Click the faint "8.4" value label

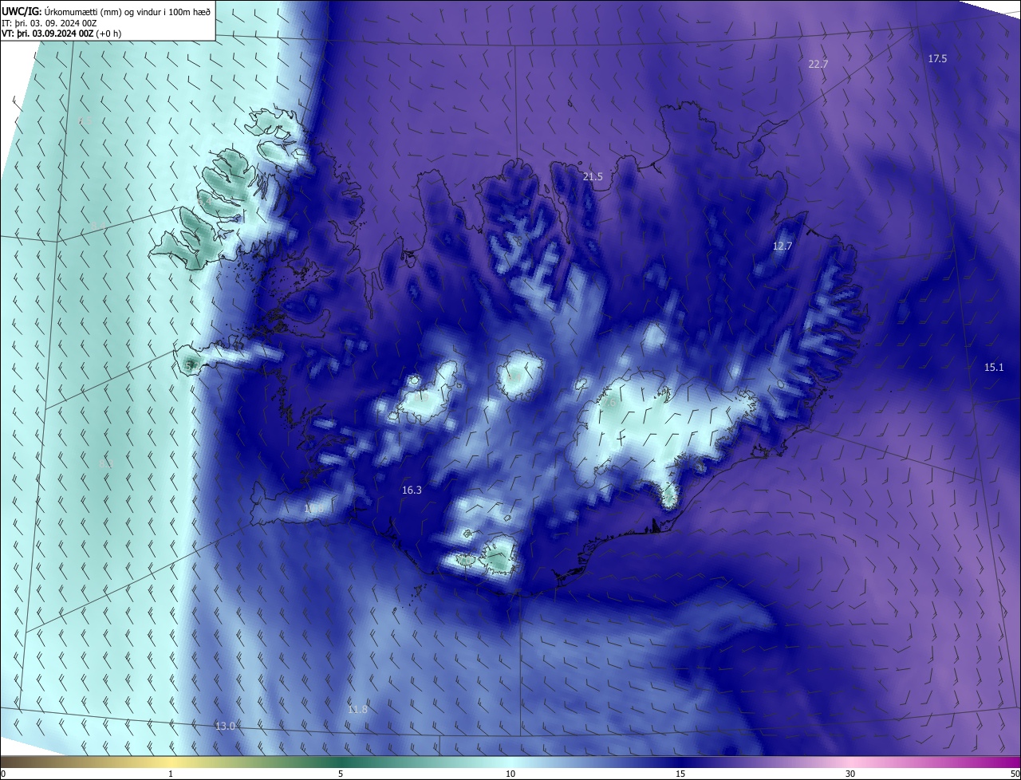(x=97, y=227)
